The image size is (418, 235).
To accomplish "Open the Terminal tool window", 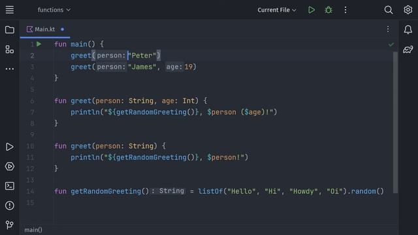I will point(10,186).
